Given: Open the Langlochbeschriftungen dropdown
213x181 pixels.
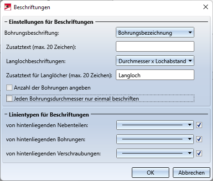Looking at the screenshot, I should point(155,61).
